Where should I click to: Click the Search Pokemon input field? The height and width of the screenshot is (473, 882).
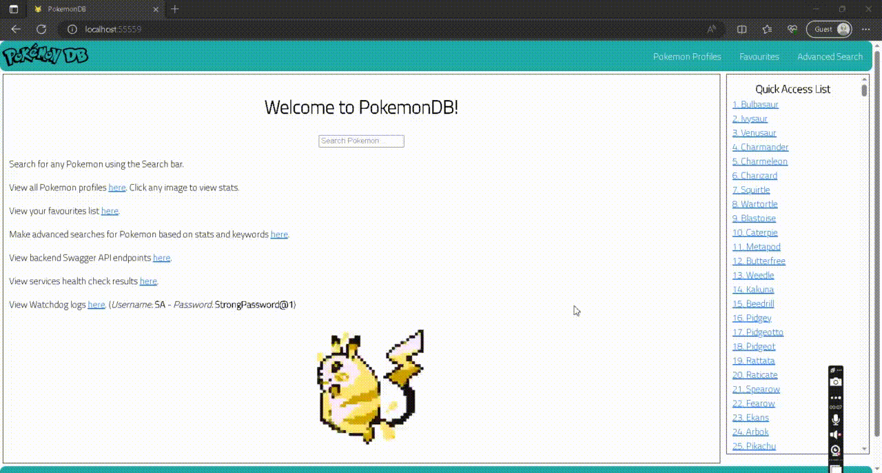point(361,141)
